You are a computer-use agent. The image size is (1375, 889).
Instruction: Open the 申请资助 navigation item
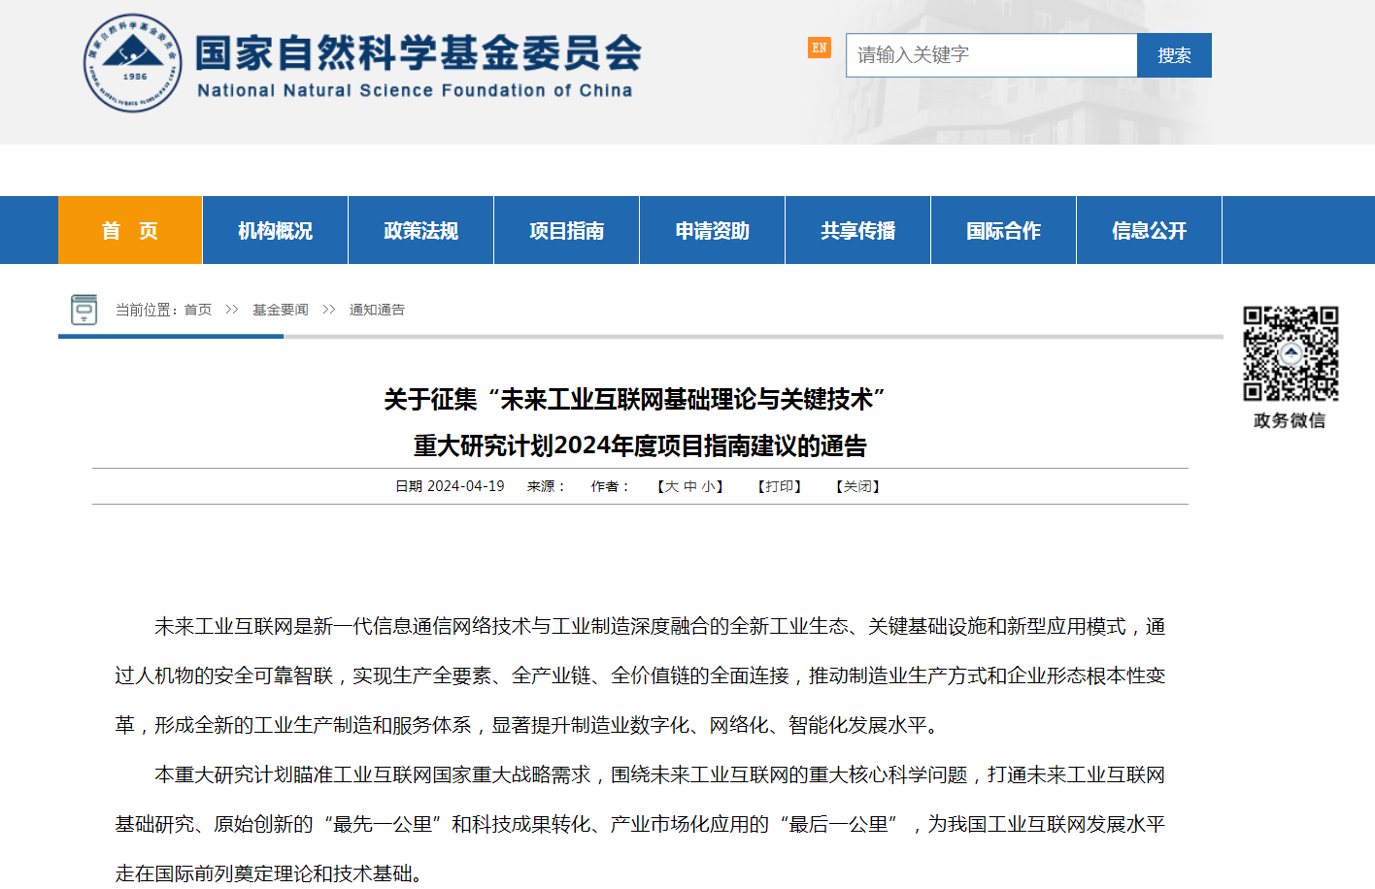[712, 231]
